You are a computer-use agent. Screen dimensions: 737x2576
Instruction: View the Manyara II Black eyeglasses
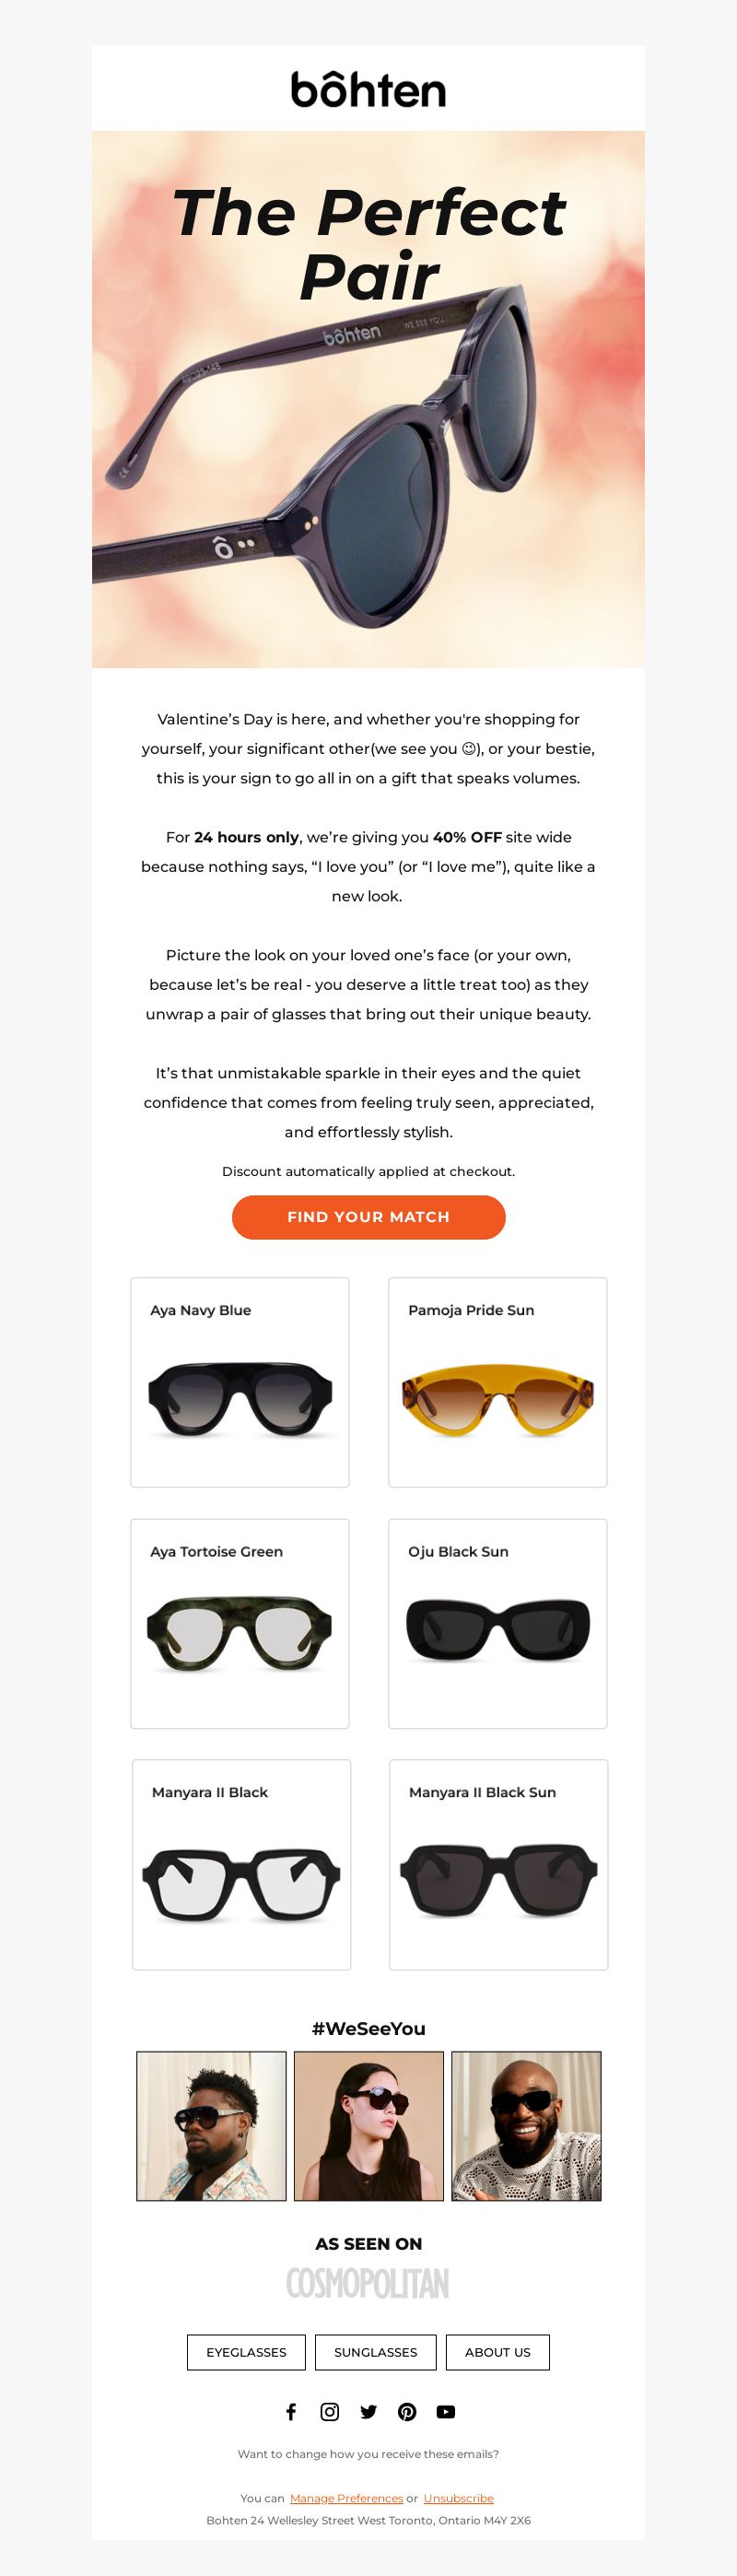point(241,1865)
